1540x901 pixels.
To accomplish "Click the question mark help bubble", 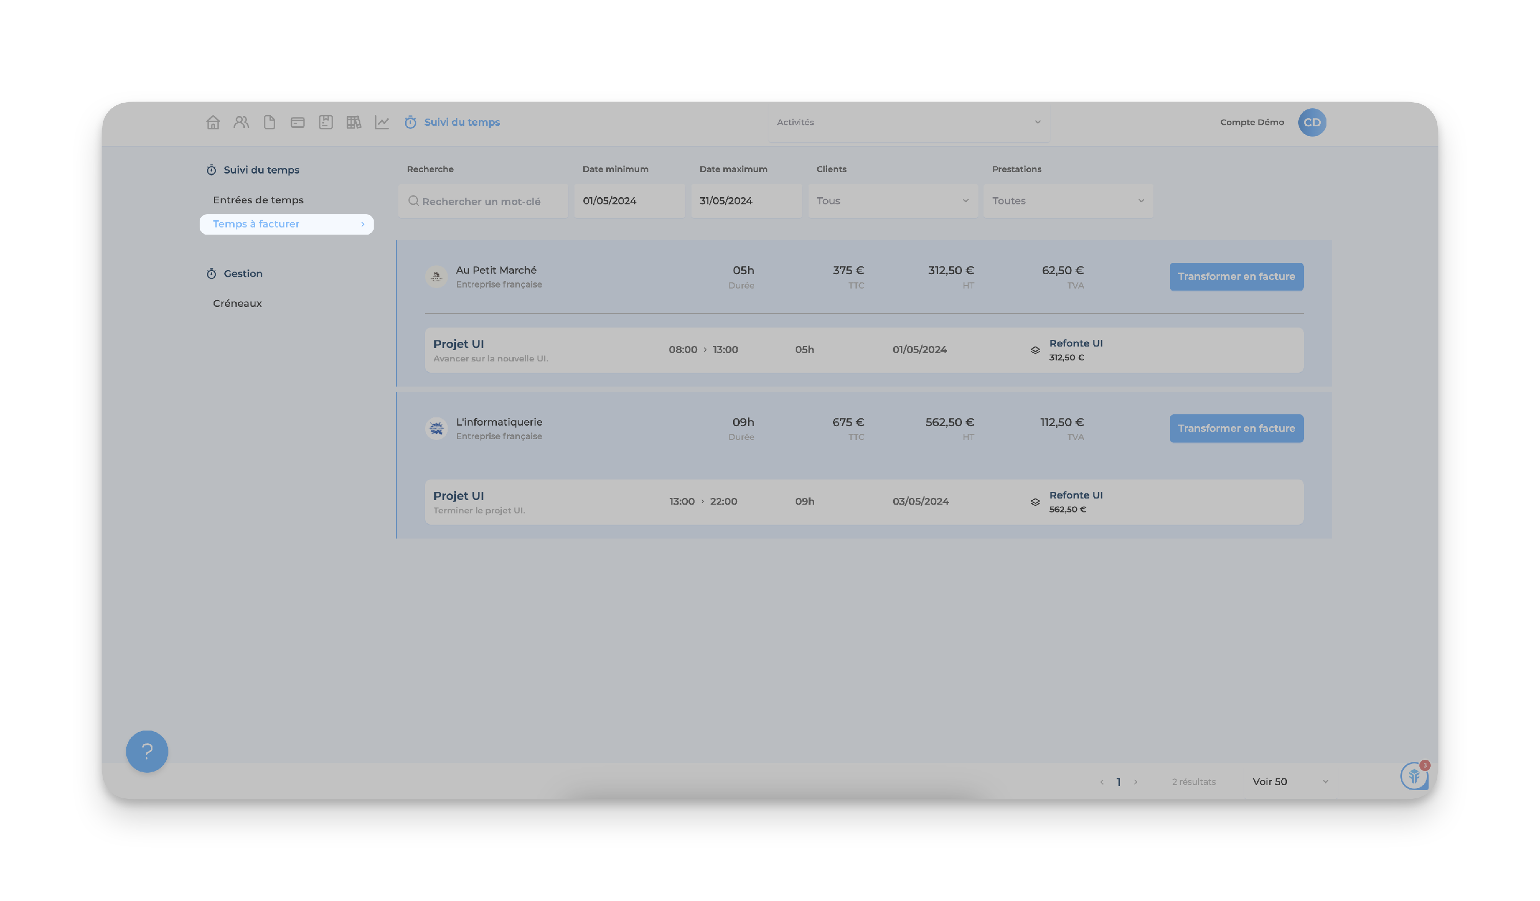I will pos(147,751).
